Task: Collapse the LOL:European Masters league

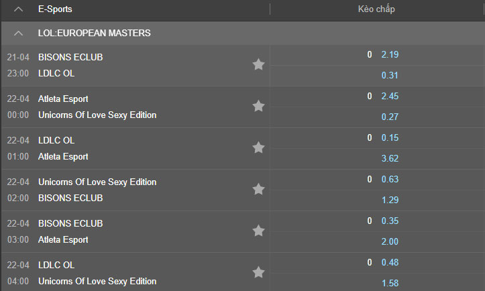Action: point(19,33)
